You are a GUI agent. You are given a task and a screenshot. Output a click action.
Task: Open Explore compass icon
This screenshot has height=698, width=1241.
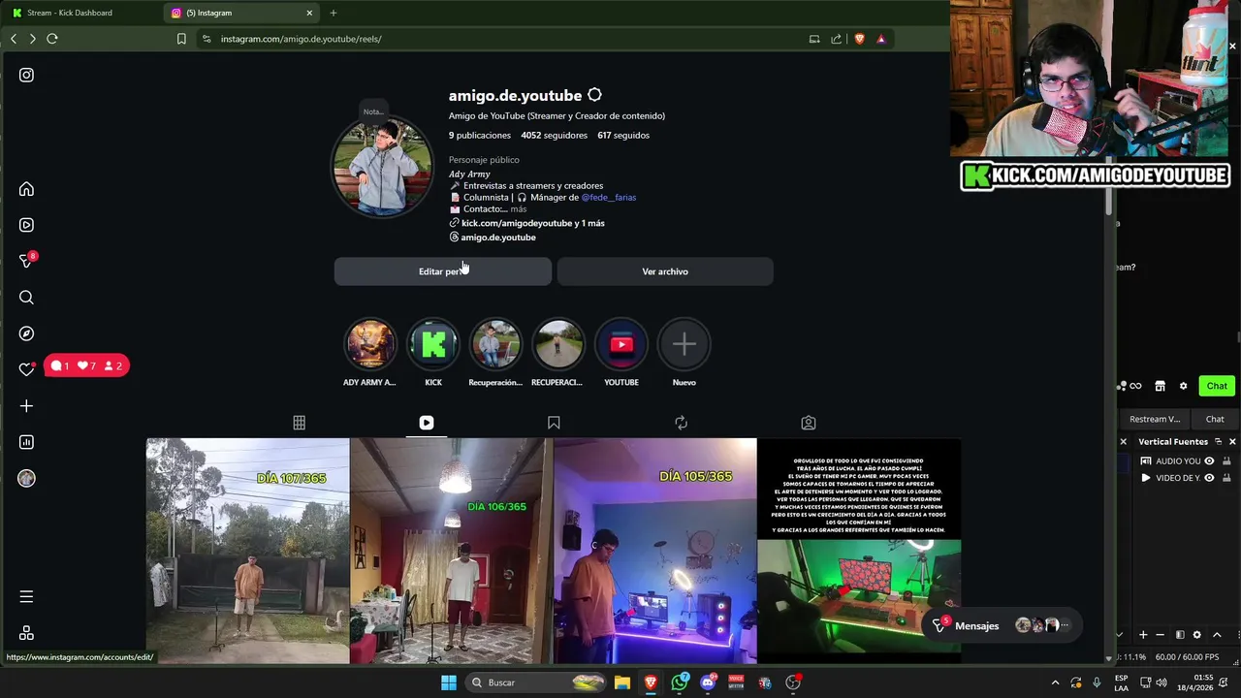[x=26, y=333]
